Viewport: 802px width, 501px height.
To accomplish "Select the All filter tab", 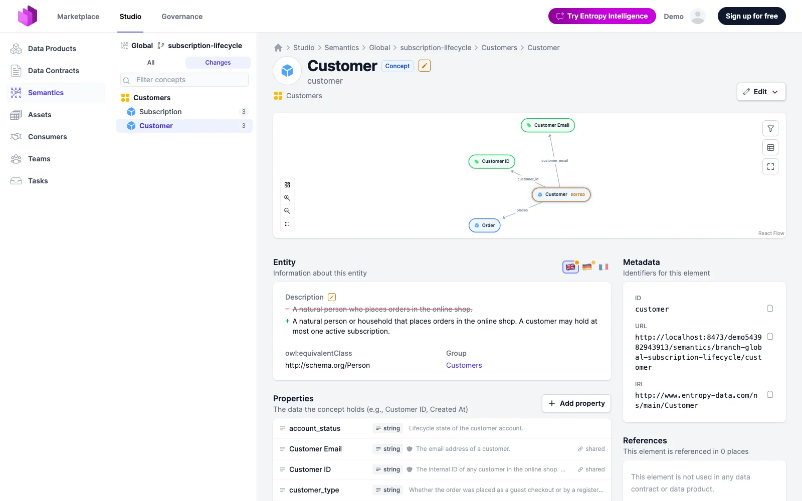I will tap(151, 63).
